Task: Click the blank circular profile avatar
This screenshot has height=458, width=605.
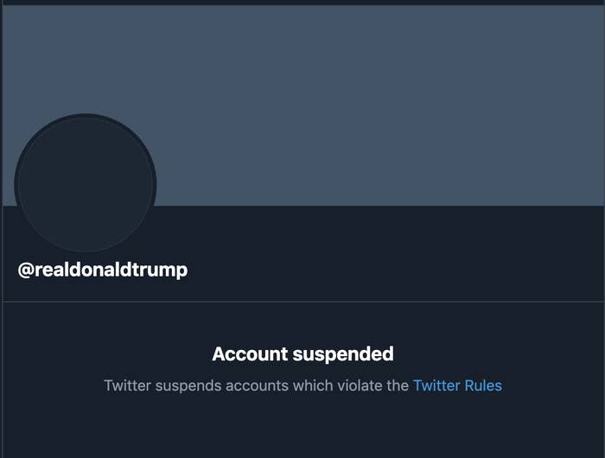Action: click(86, 183)
